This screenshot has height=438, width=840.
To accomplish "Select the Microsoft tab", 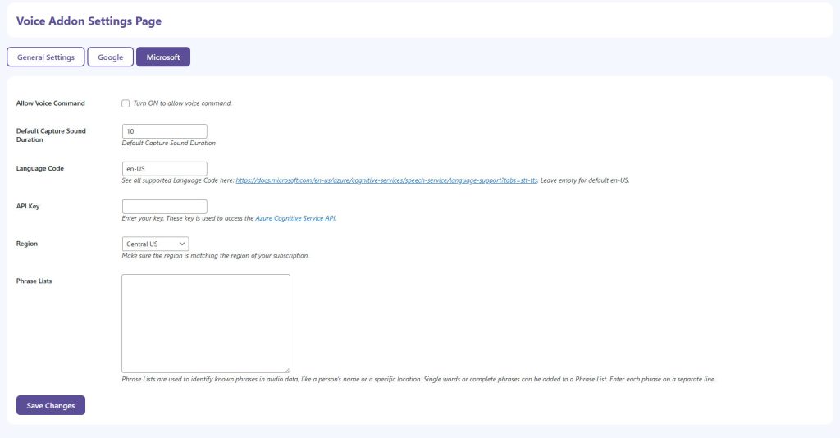I will pyautogui.click(x=163, y=57).
